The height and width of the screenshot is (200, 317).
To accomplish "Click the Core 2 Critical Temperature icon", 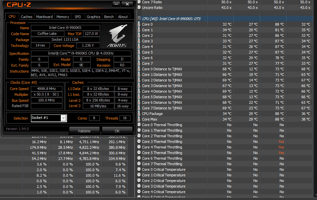I will 139,181.
